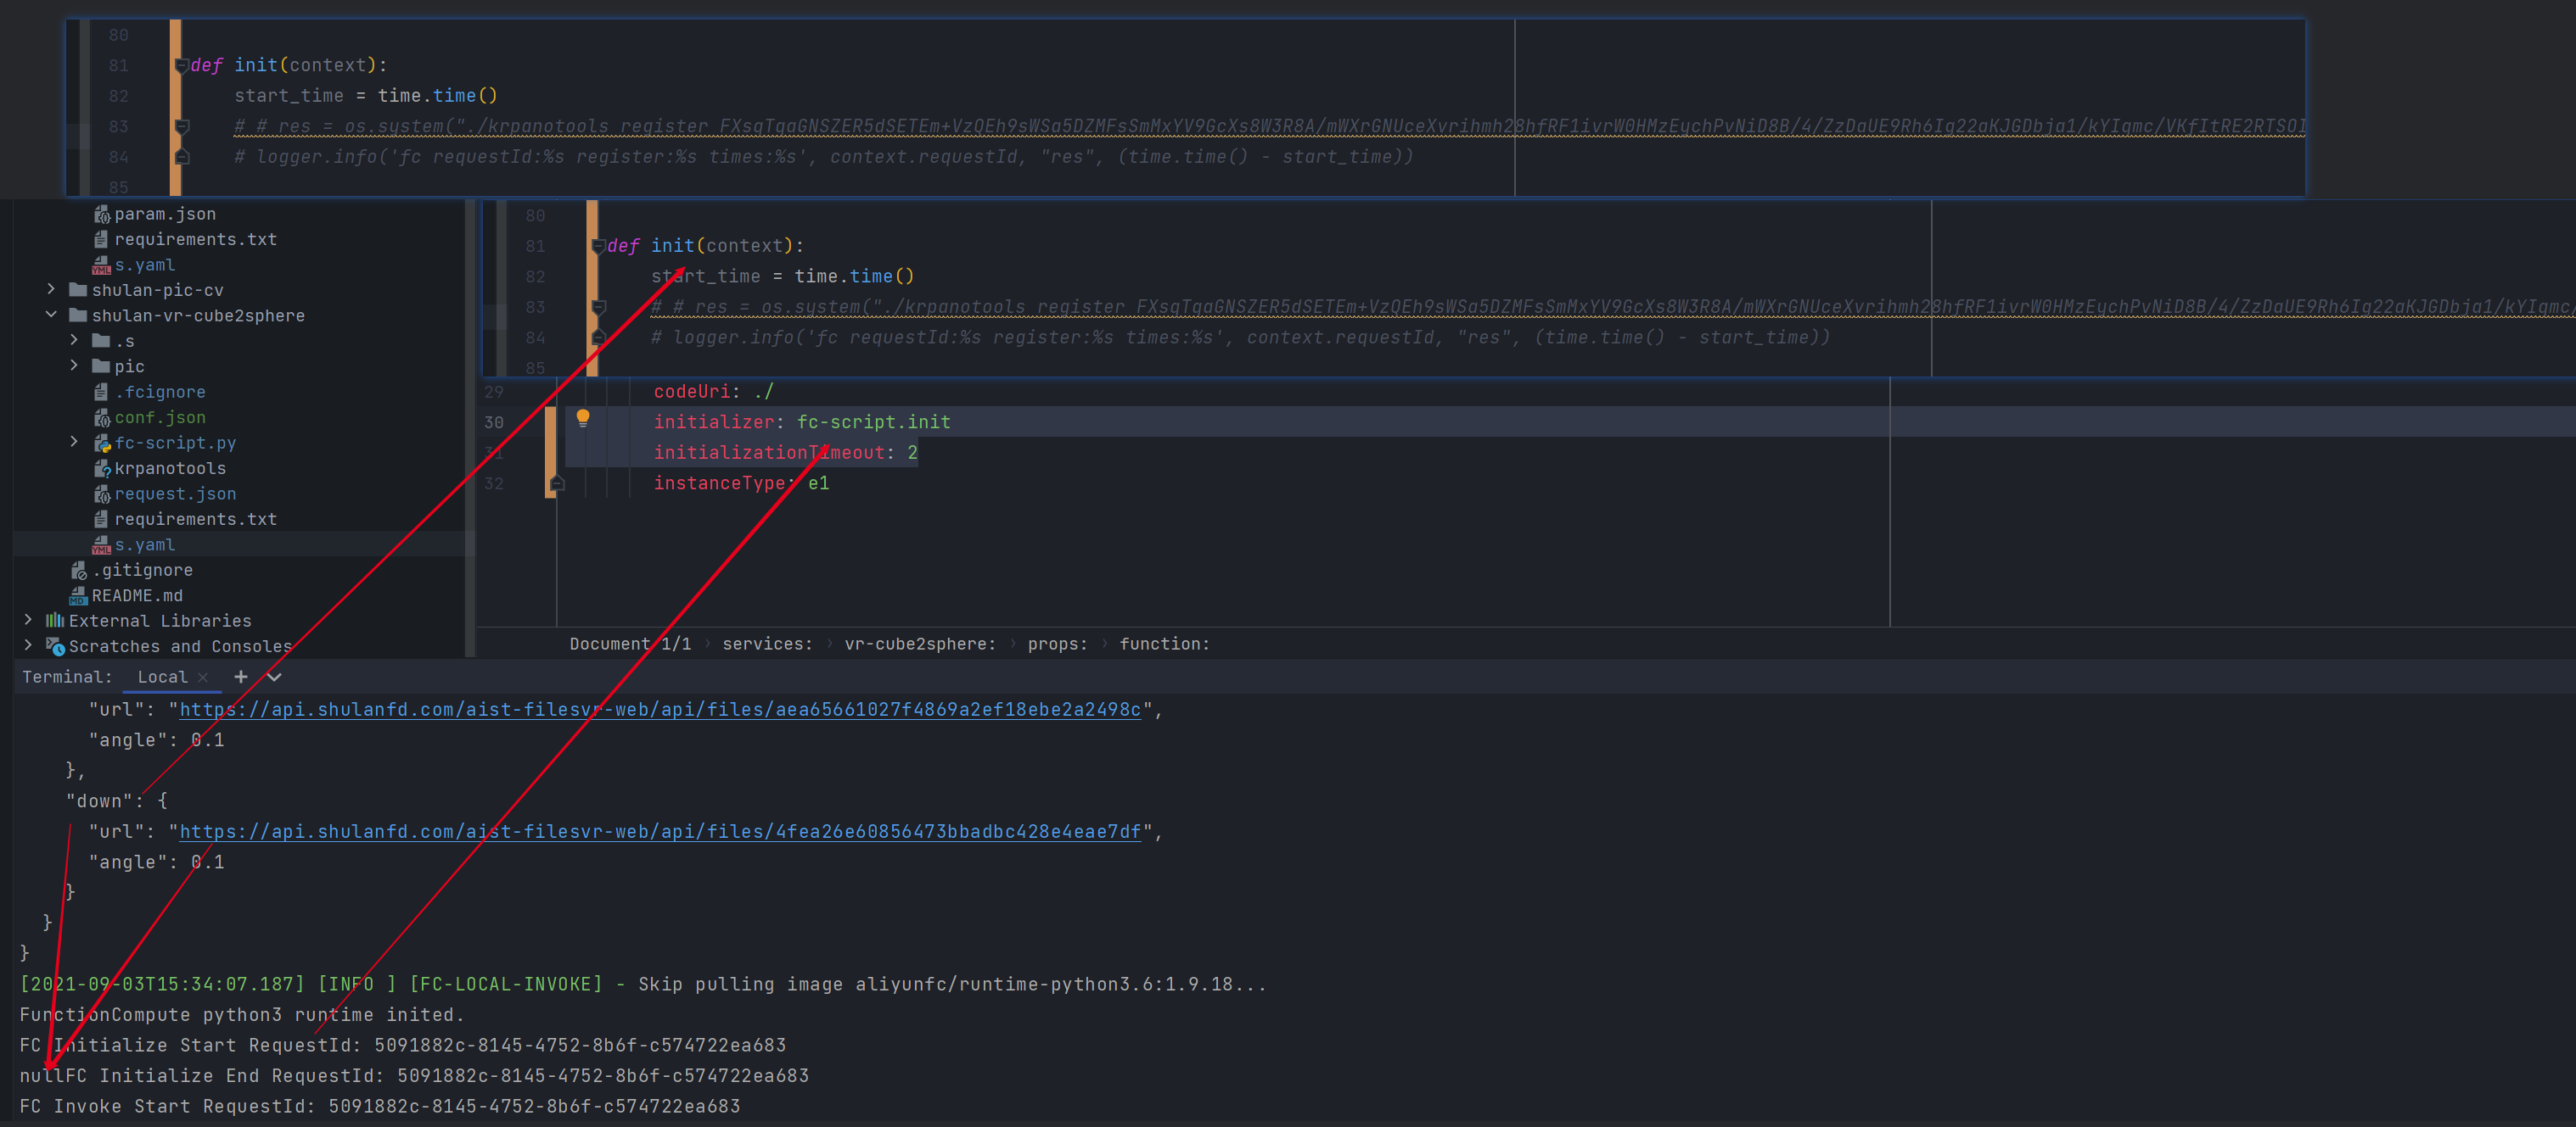Open the URL ending in aea65661027f4869a2ef18ebe2a2498c
Screen dimensions: 2576x1127
pos(659,710)
